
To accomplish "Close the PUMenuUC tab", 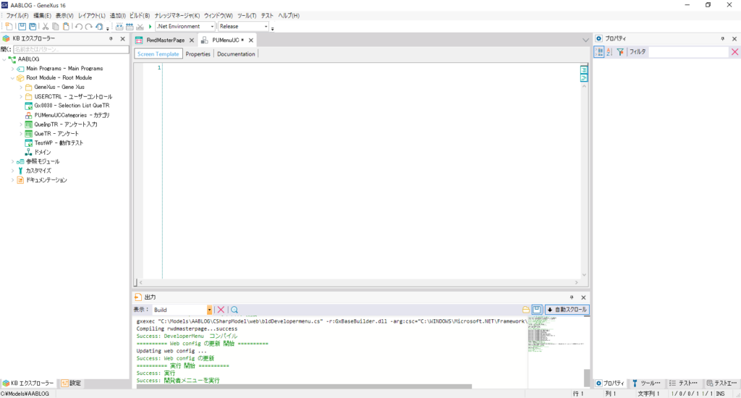I will click(x=251, y=41).
